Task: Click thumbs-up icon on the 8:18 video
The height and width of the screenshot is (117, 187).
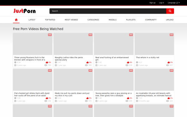Action: coord(47,62)
